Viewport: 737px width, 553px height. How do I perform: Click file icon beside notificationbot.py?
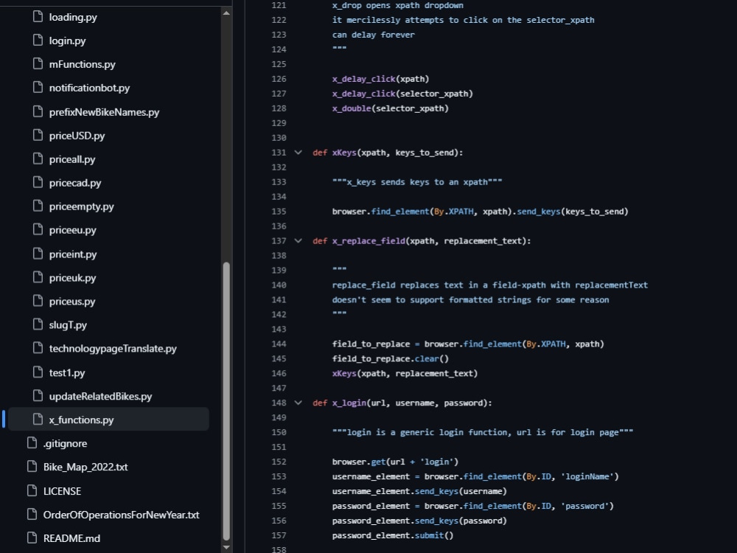(x=38, y=88)
